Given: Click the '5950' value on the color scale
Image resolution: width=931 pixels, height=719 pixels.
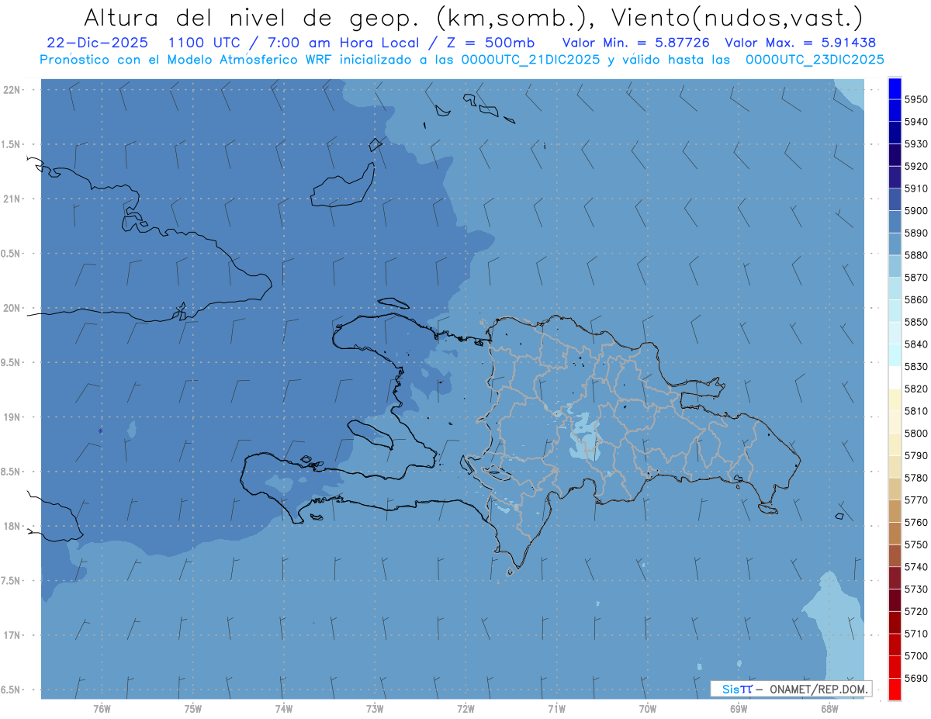Looking at the screenshot, I should click(x=915, y=99).
